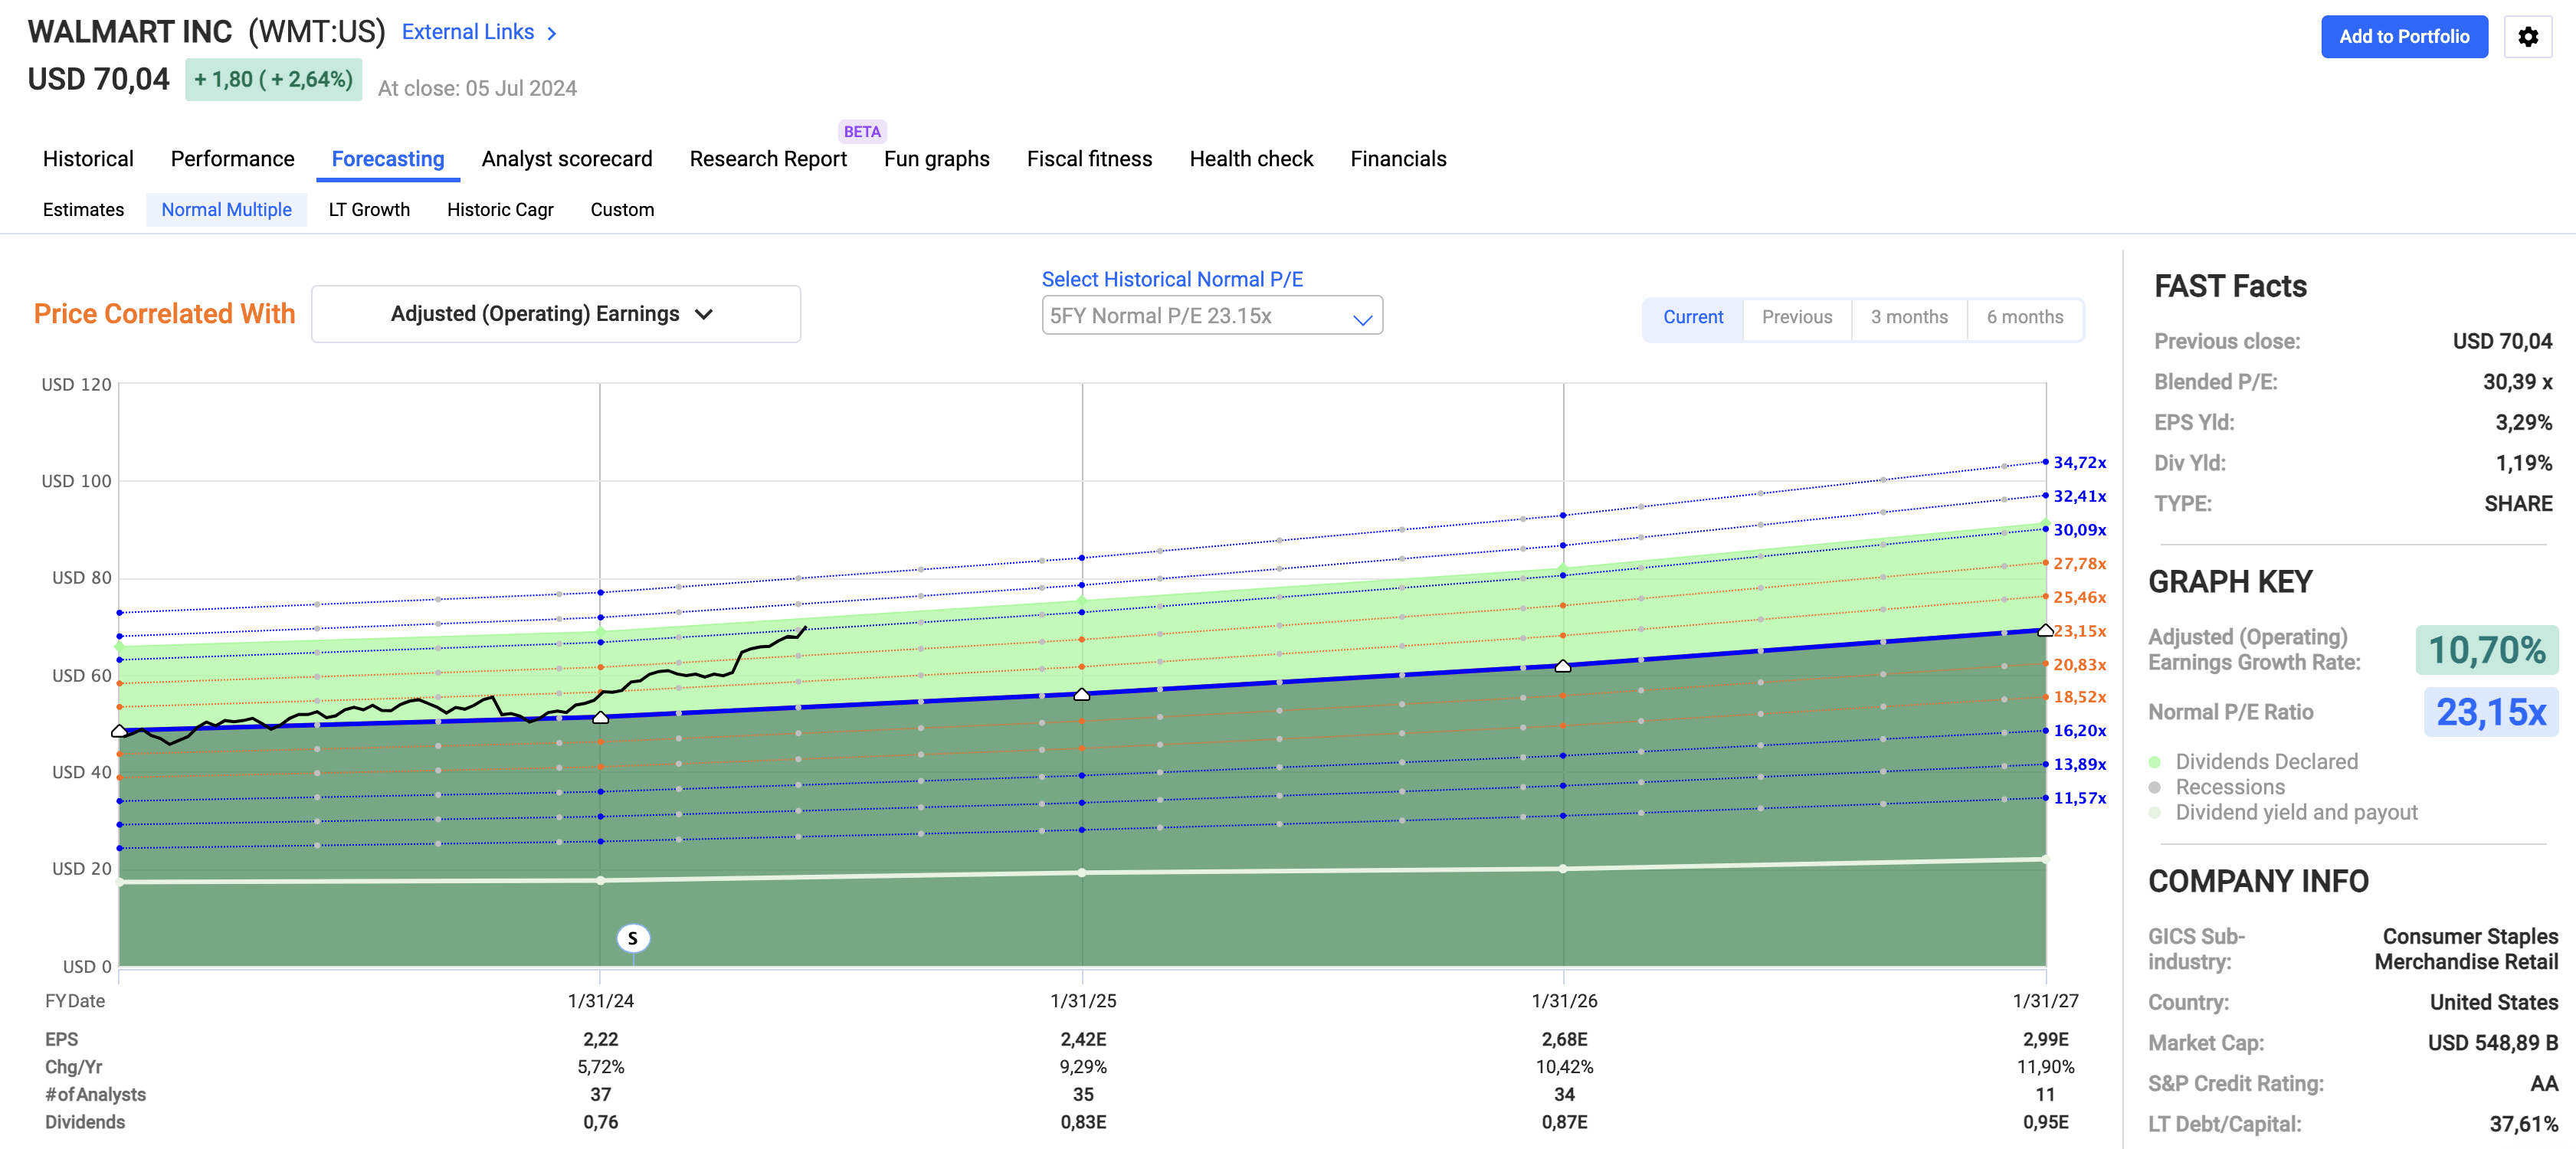Click External Links chevron arrow

coord(552,33)
